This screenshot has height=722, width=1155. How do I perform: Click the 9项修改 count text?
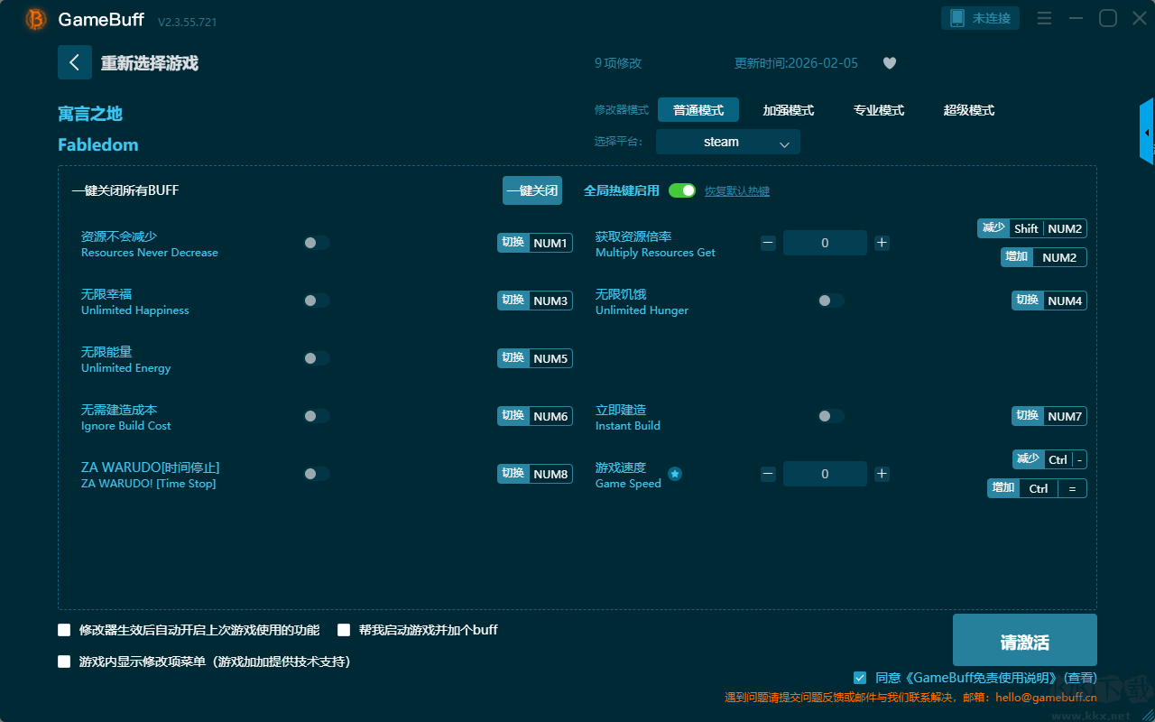pyautogui.click(x=618, y=63)
